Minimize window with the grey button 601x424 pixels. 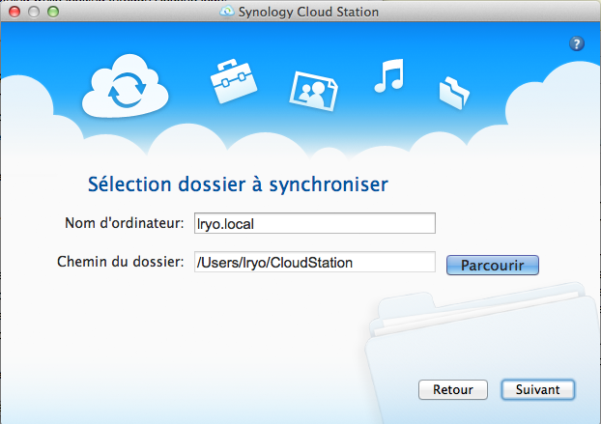point(34,12)
